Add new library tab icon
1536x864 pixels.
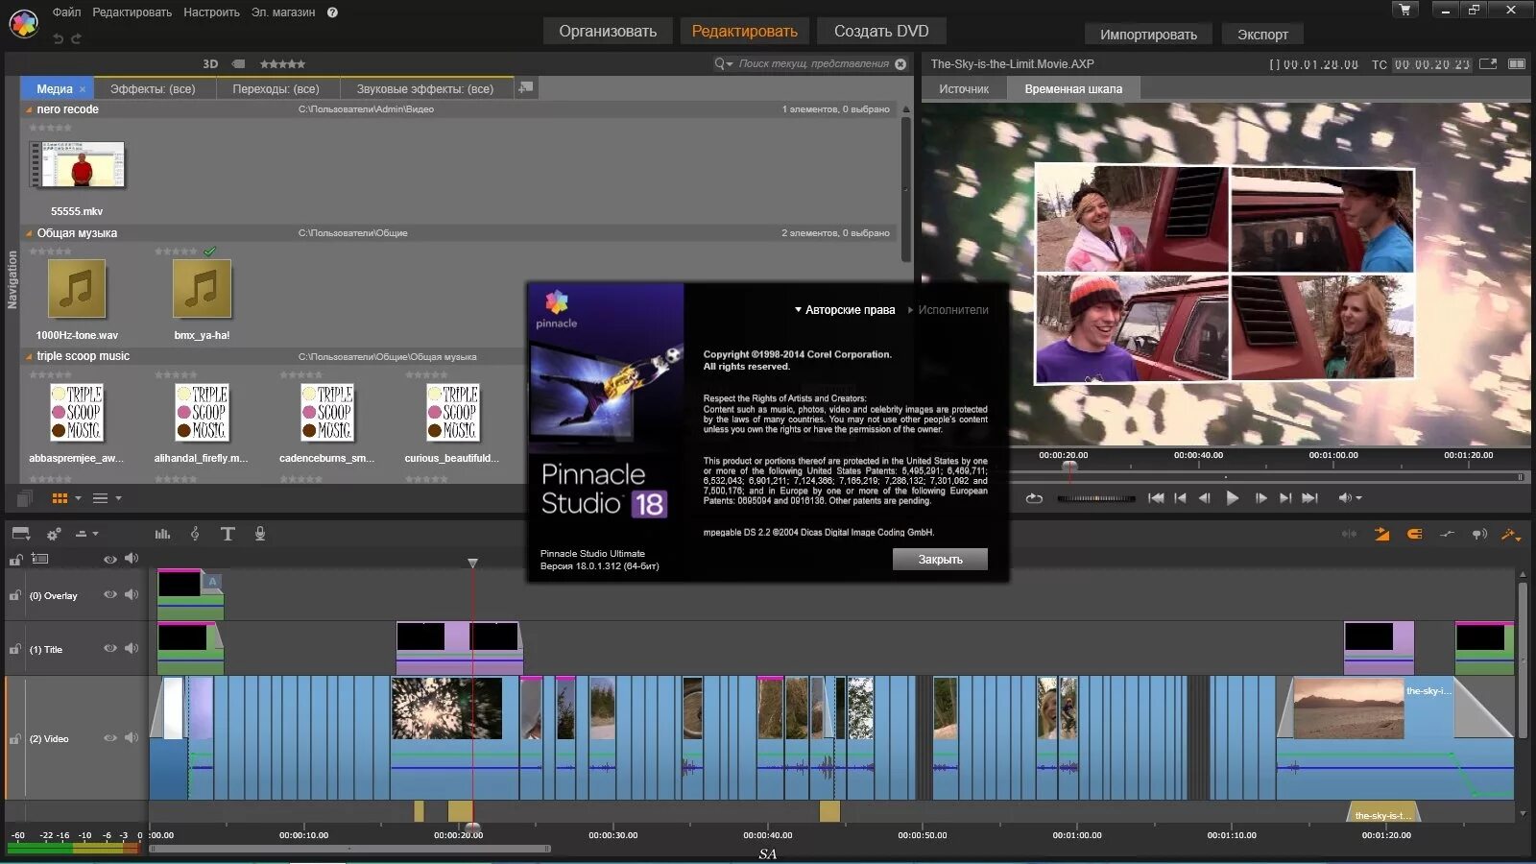click(525, 87)
